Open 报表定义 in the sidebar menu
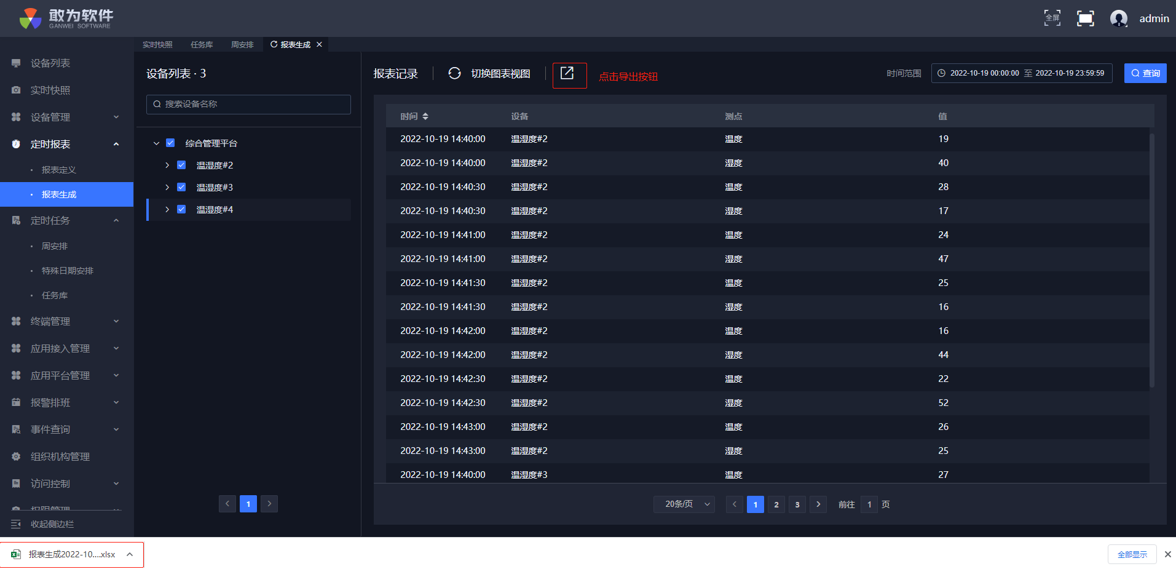This screenshot has height=569, width=1176. 59,170
